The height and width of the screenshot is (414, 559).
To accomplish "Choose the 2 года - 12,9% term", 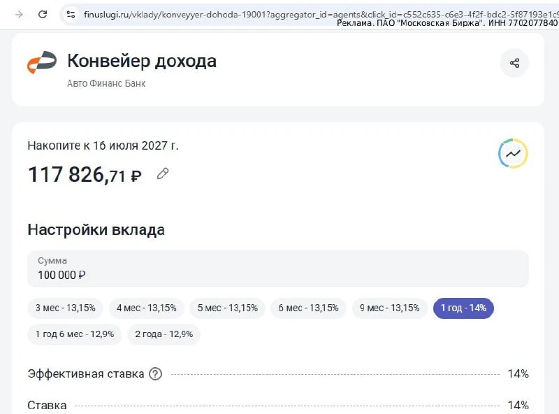I will click(x=164, y=334).
